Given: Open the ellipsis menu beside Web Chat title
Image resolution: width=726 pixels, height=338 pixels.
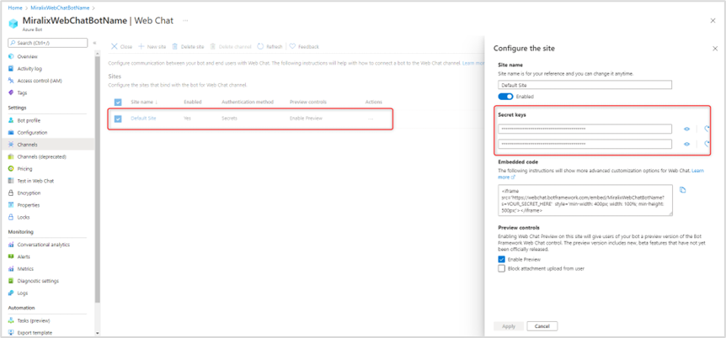Looking at the screenshot, I should pos(185,21).
